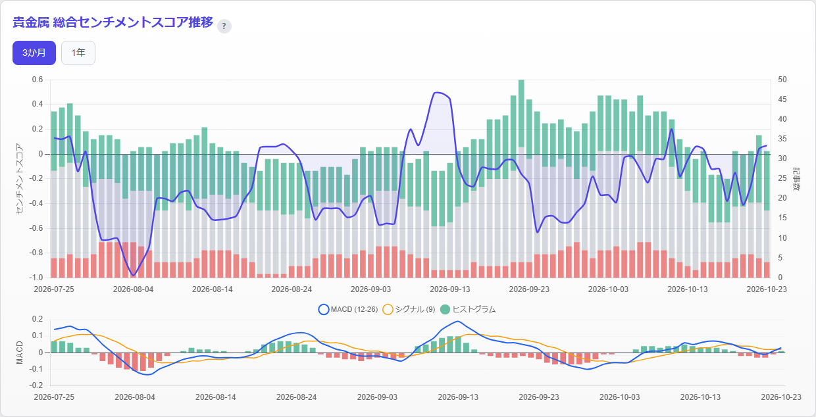Click the title 貴金属 総合センチメントスコア推移
This screenshot has width=816, height=417.
(113, 22)
